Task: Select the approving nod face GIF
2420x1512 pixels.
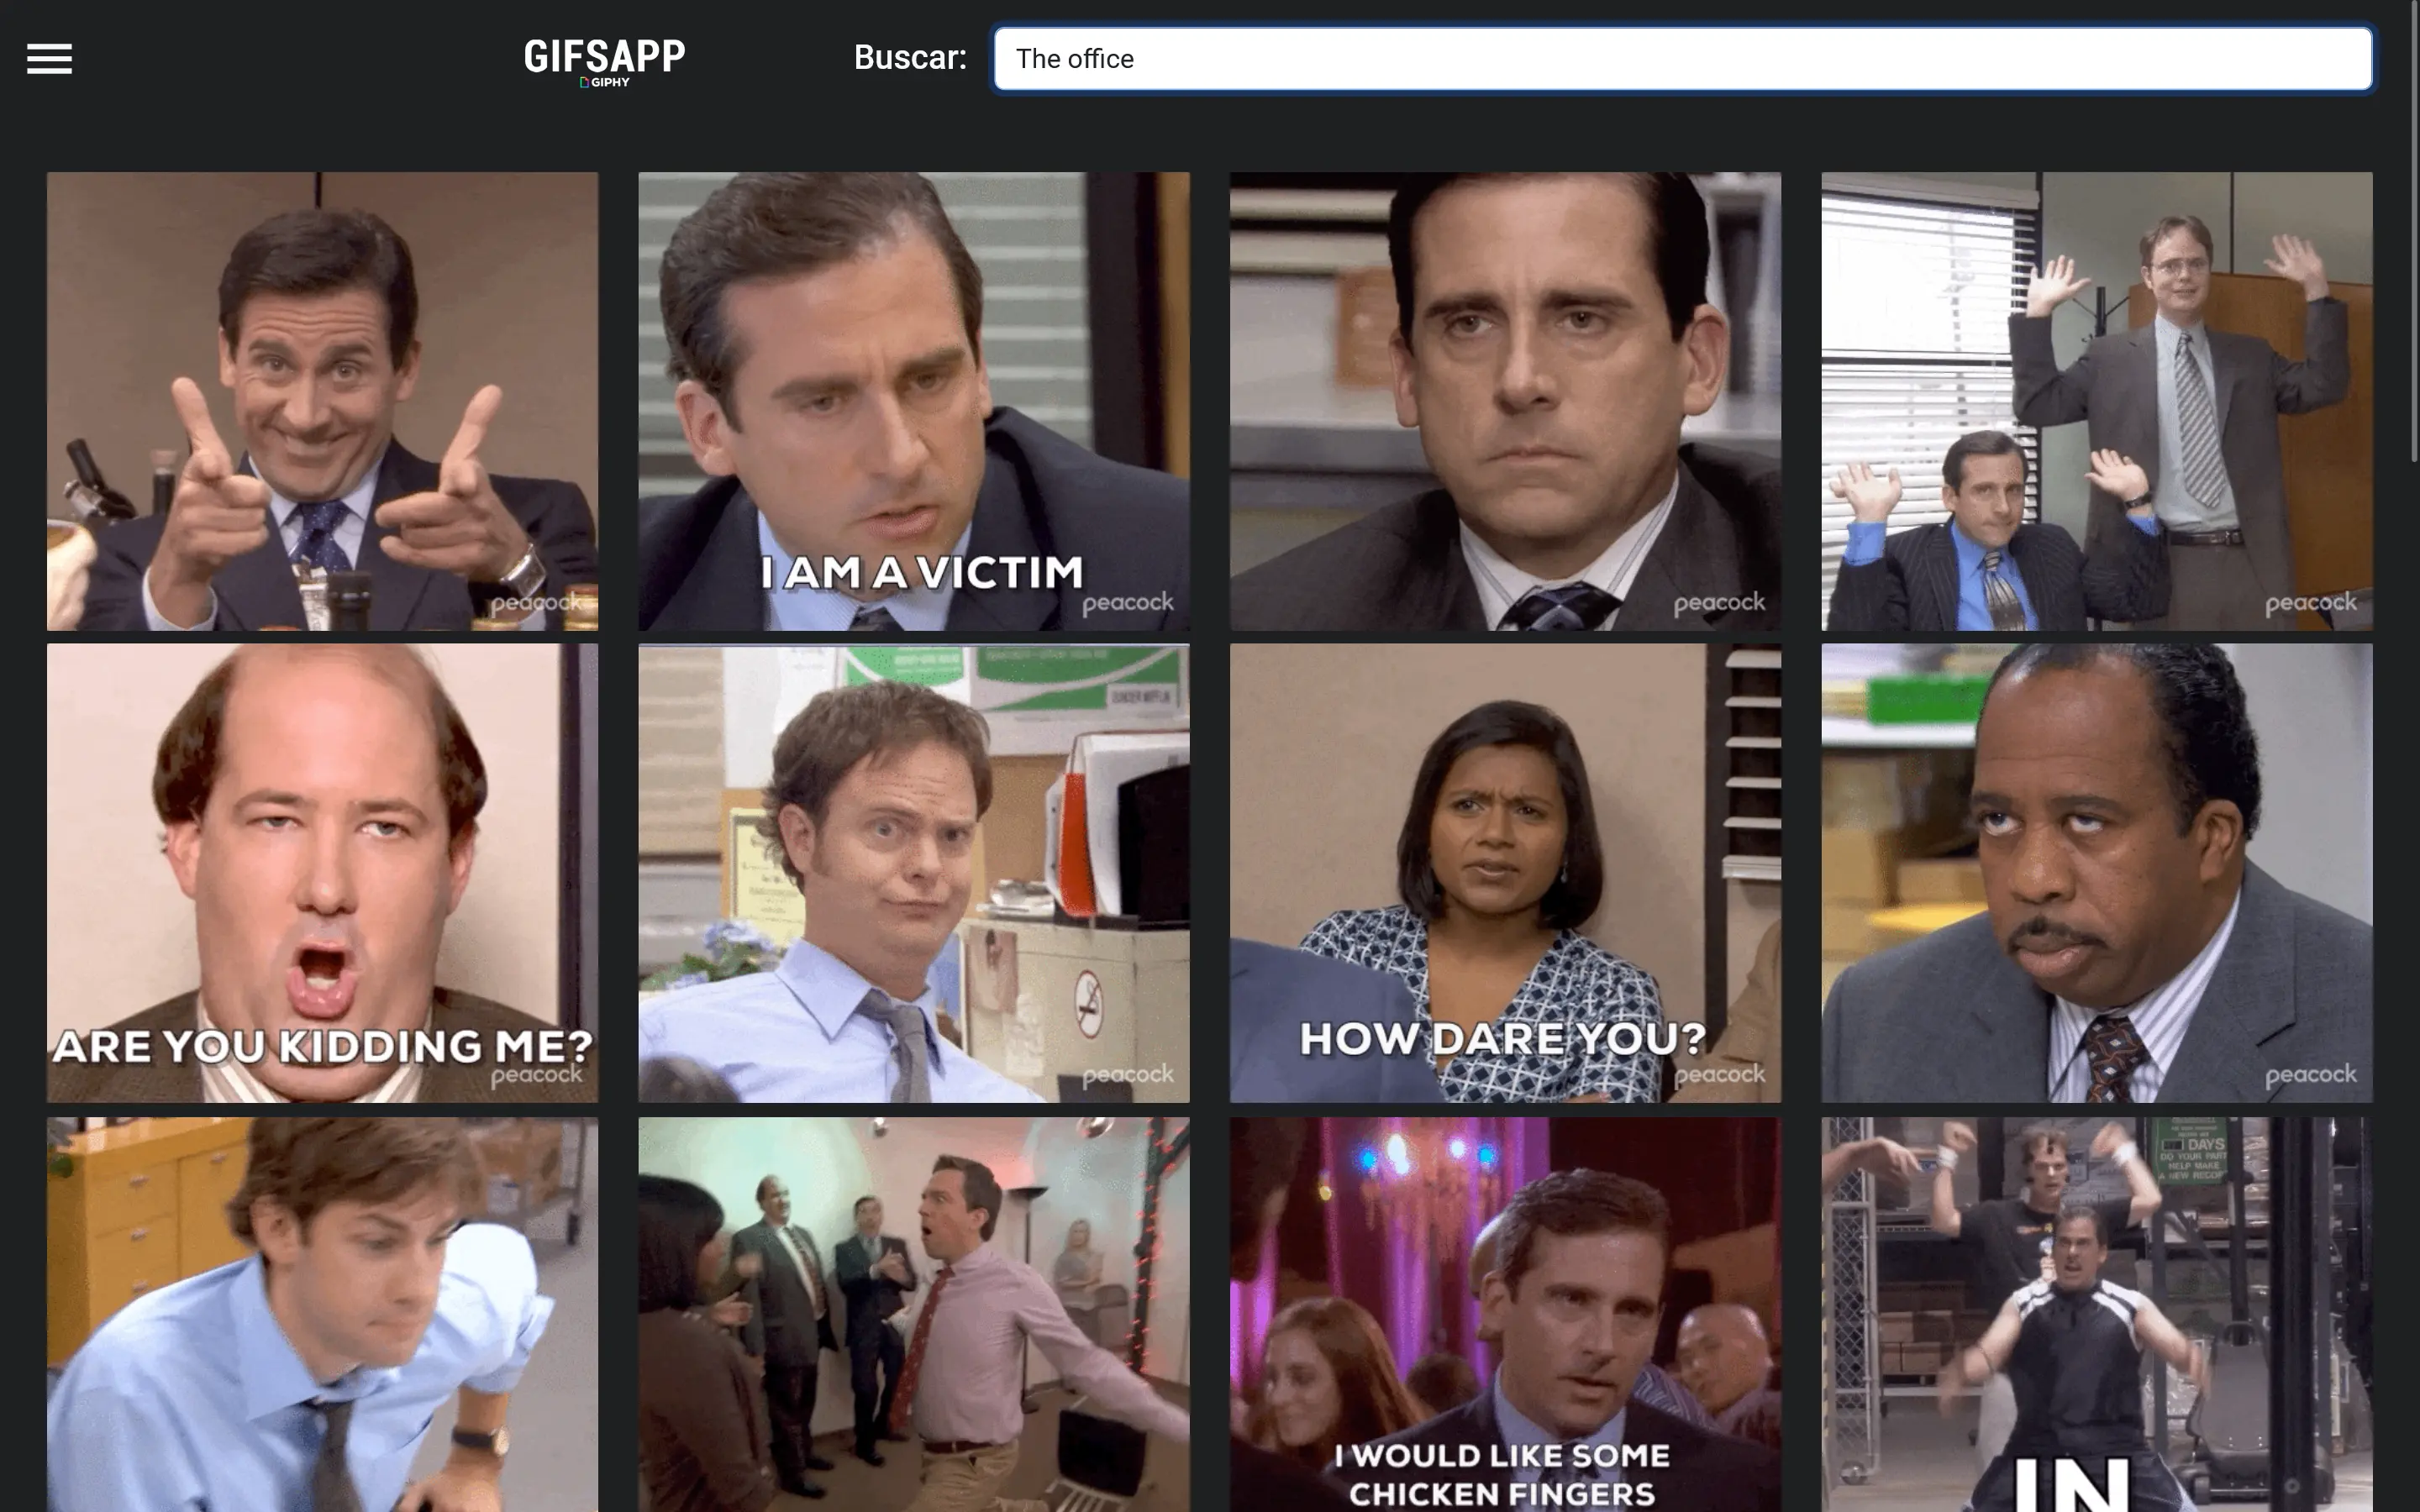Action: 914,873
